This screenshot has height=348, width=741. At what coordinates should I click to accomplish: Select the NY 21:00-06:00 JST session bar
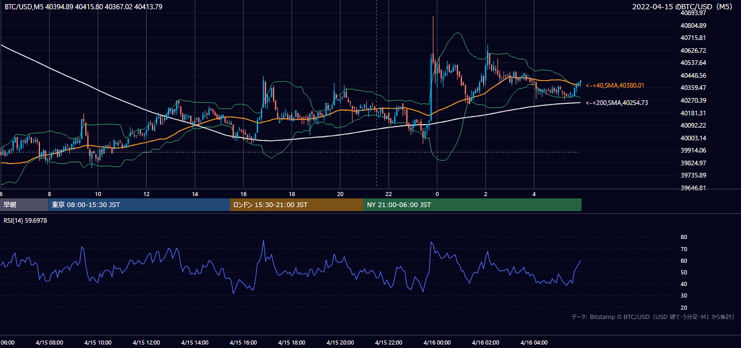pyautogui.click(x=473, y=205)
